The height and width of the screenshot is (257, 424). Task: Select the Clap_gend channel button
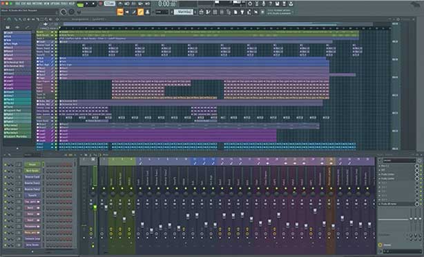[x=32, y=201]
